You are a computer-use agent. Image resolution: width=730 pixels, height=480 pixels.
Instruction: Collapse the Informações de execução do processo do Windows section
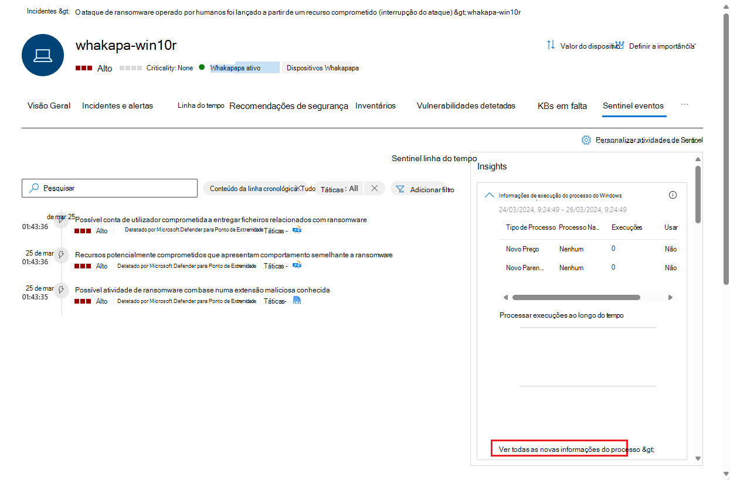point(490,196)
